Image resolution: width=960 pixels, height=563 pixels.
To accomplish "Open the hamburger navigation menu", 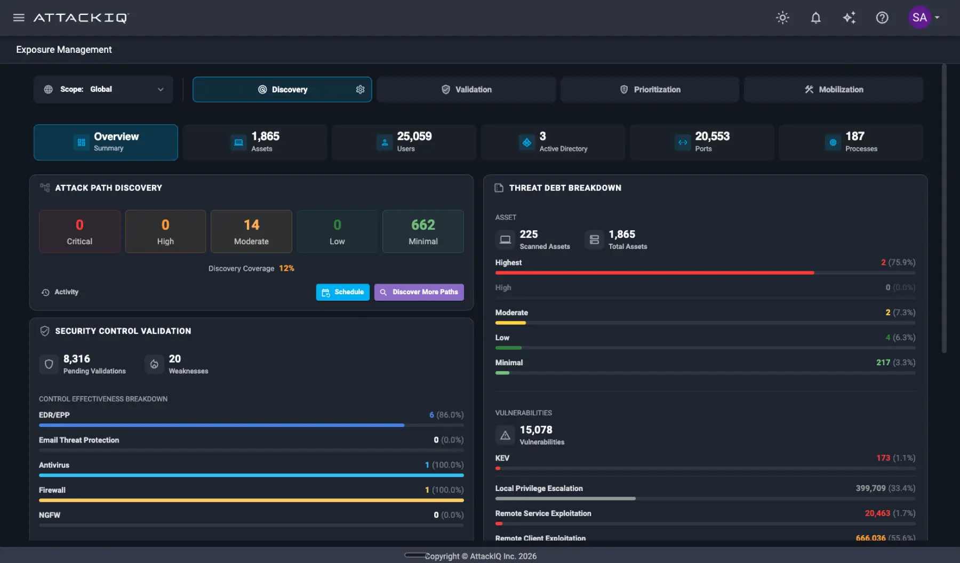I will pos(19,18).
